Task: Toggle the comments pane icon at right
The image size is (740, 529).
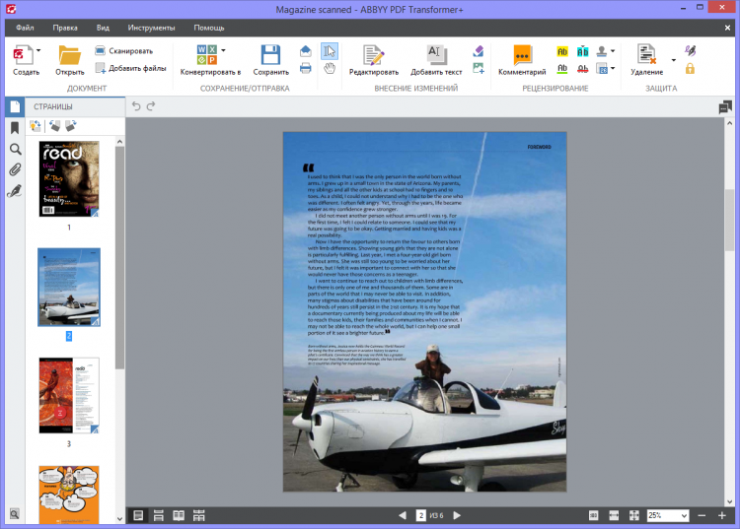Action: tap(724, 107)
